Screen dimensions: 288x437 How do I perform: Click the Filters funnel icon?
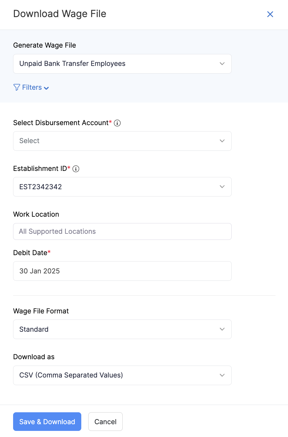coord(17,87)
